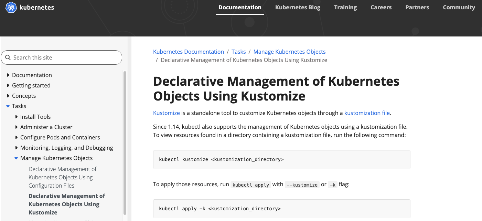Click Manage Kubernetes Objects breadcrumb link
Viewport: 482px width, 221px height.
[x=290, y=52]
